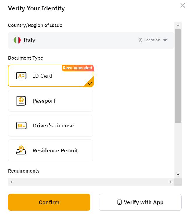This screenshot has height=215, width=191.
Task: Select Passport document type
Action: tap(50, 101)
